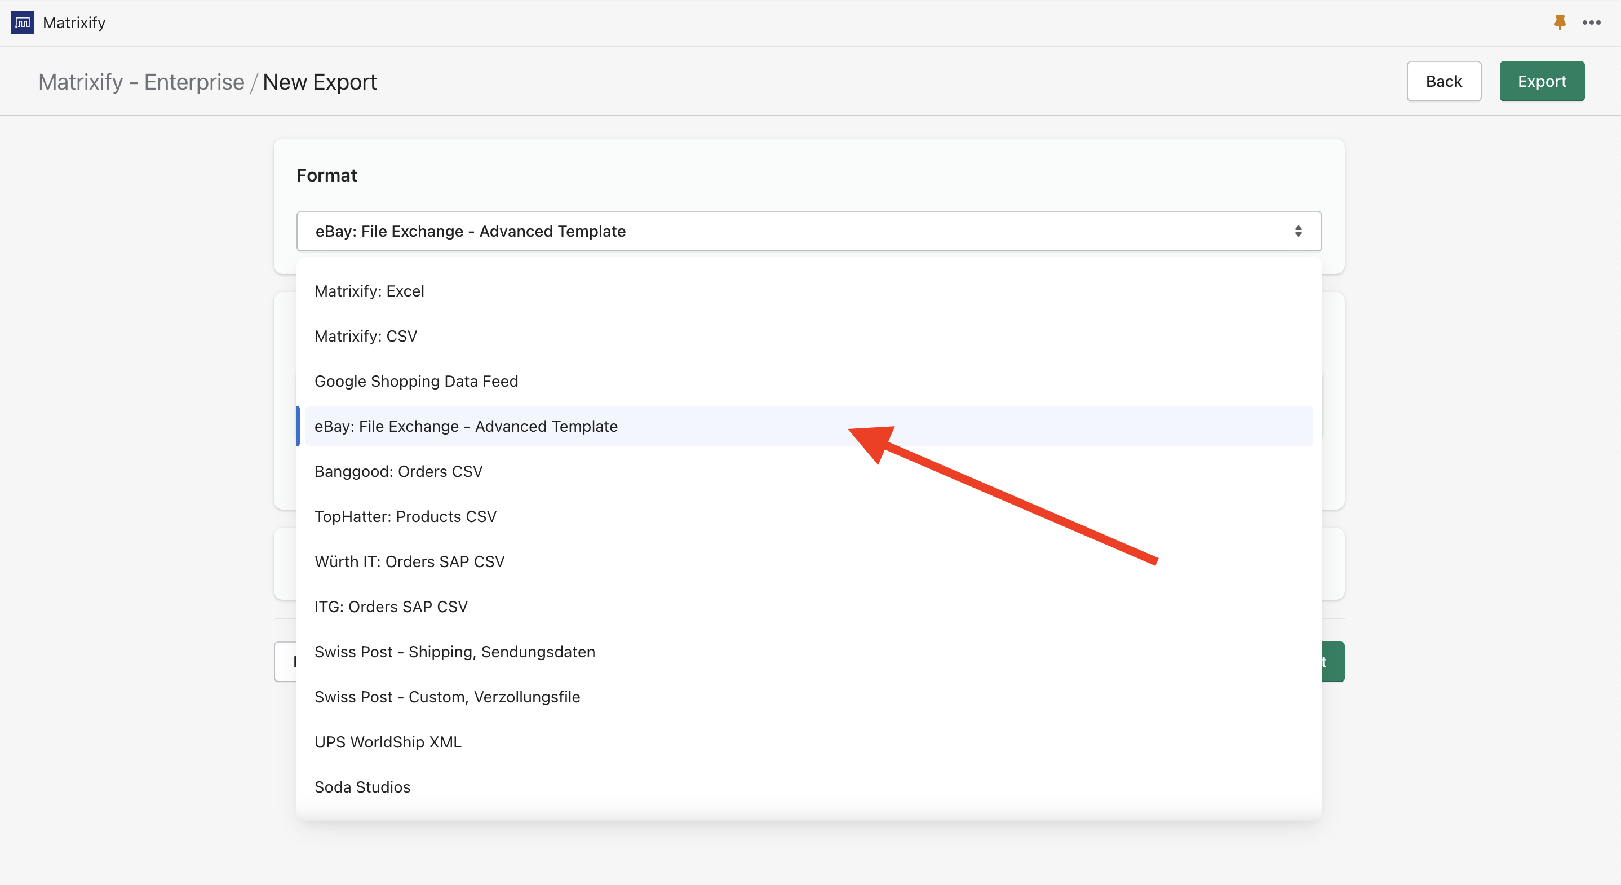Choose UPS WorldShip XML format
This screenshot has height=885, width=1621.
pos(388,741)
